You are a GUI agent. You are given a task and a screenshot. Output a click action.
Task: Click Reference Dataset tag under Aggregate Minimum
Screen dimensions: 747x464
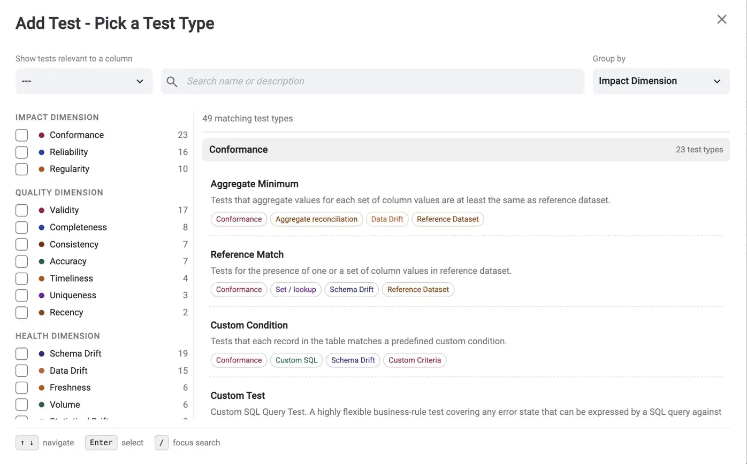[448, 219]
